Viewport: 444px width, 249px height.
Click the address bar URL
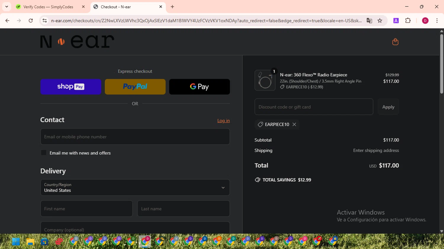click(206, 21)
